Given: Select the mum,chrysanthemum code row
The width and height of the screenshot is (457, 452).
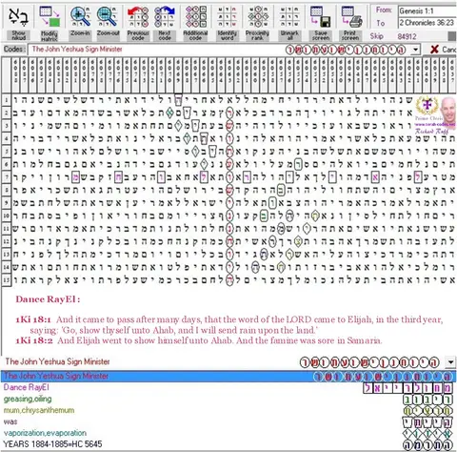Looking at the screenshot, I should pos(228,410).
